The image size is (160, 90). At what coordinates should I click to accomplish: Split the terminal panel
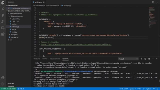(145, 59)
